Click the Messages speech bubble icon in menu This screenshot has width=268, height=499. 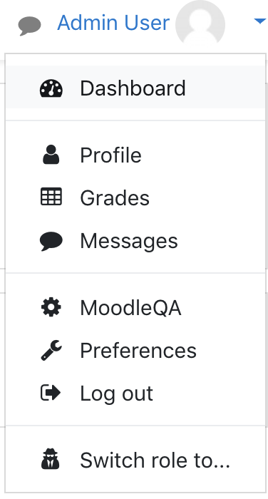pyautogui.click(x=51, y=241)
